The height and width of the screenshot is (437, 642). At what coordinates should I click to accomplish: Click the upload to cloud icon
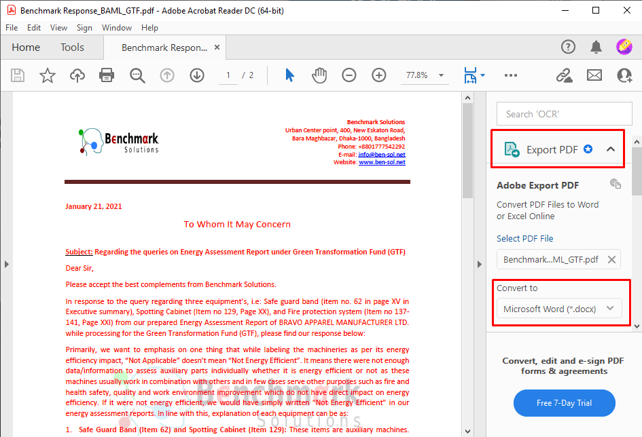(x=77, y=75)
